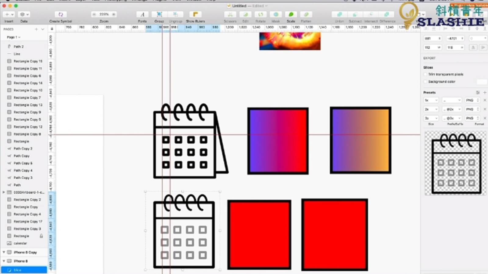Screen dimensions: 488x274
Task: Enable Trim transparent pixels checkbox
Action: pos(425,74)
